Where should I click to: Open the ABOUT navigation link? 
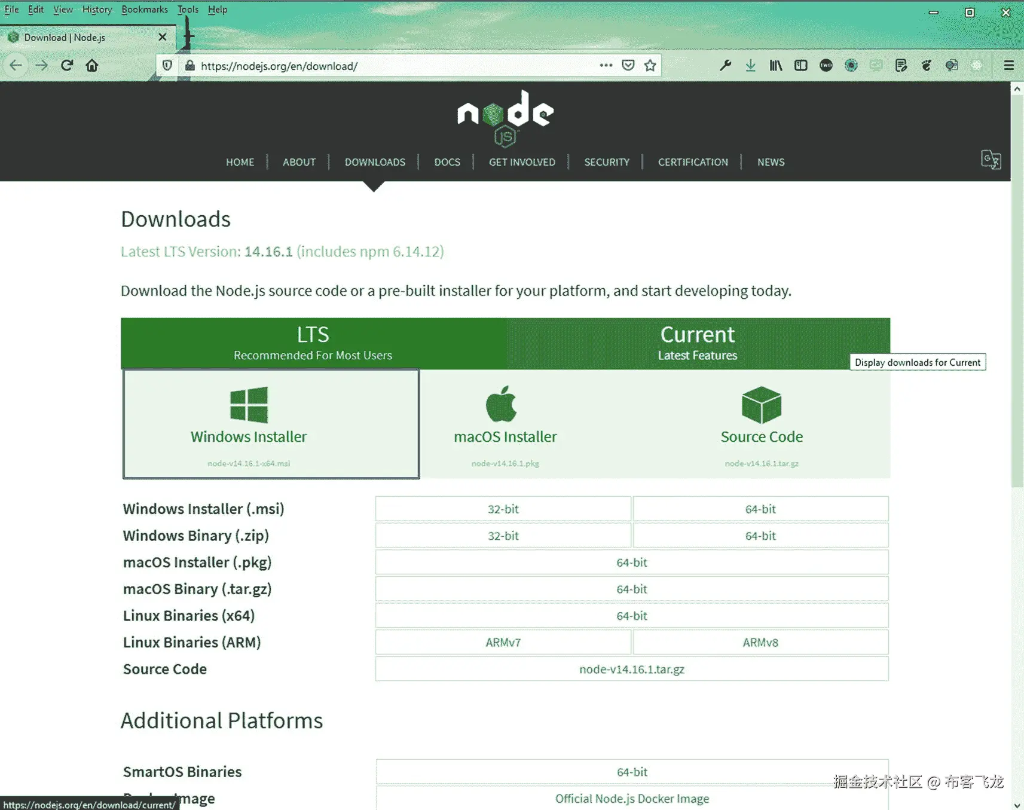tap(299, 162)
